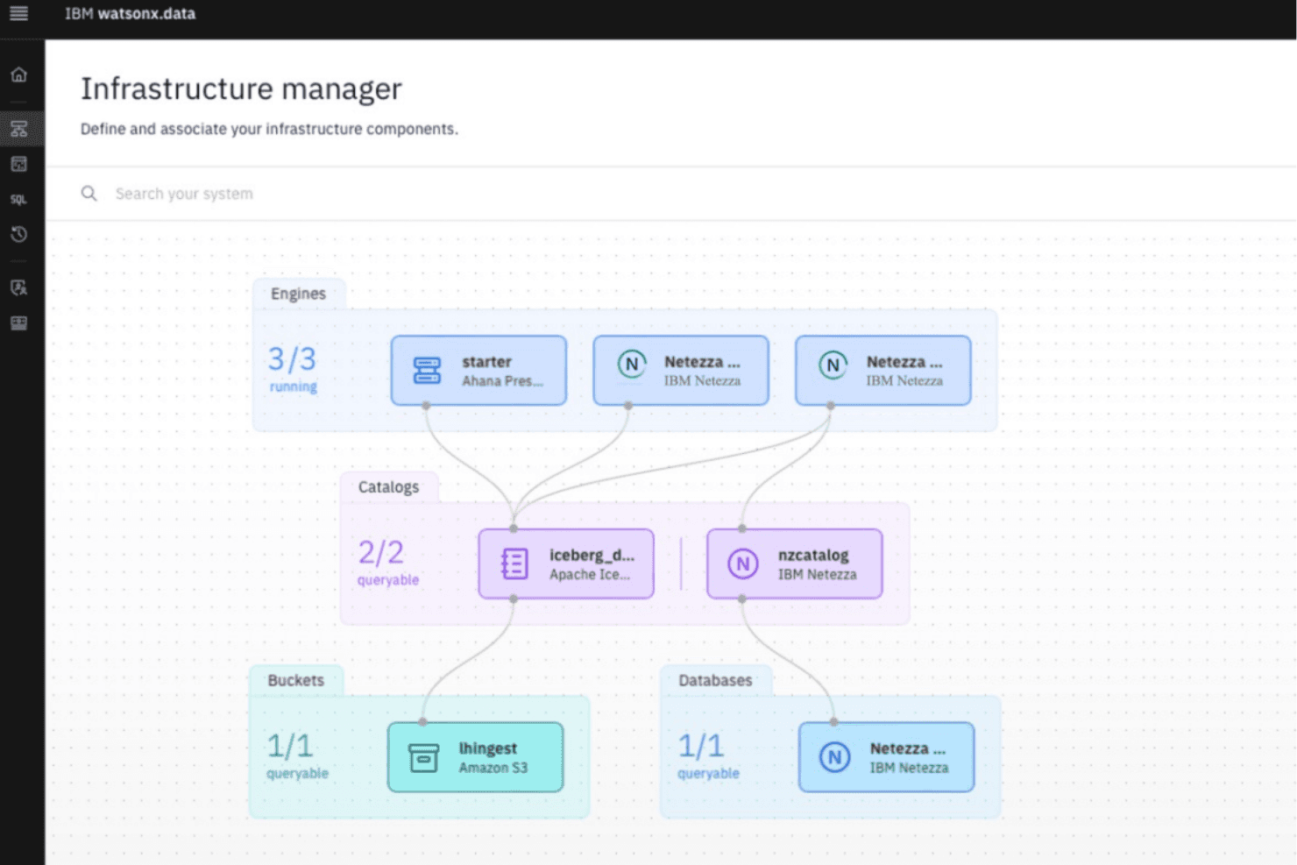
Task: Select the middle Netezza engine card
Action: [681, 370]
